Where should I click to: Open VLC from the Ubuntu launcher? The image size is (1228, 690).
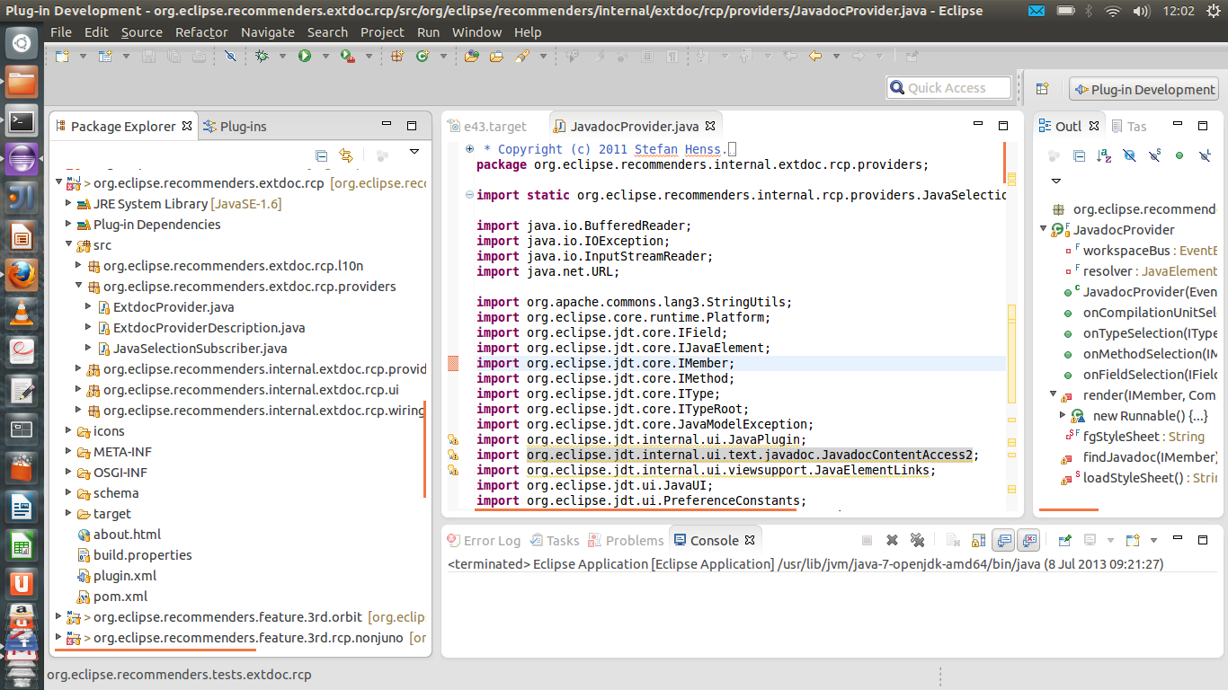[x=22, y=314]
